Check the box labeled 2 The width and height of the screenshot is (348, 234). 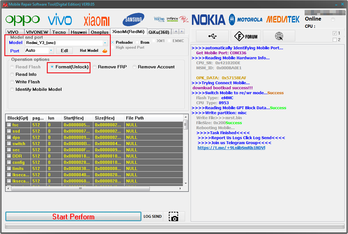(335, 40)
